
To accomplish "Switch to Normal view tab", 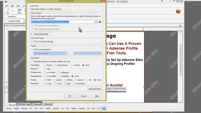I will (x=11, y=105).
